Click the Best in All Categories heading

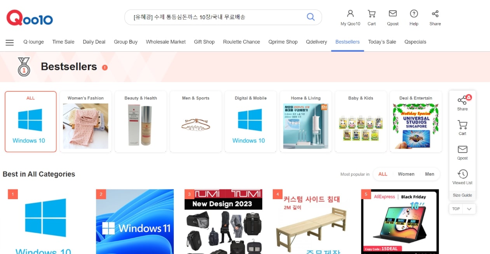[39, 174]
